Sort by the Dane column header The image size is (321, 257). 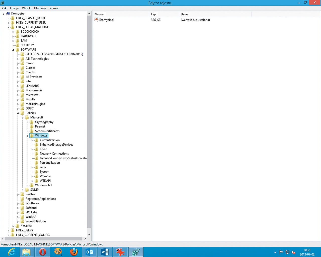[x=215, y=14]
